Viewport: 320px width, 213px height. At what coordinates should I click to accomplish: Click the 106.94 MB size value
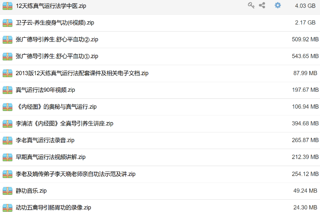coord(305,107)
